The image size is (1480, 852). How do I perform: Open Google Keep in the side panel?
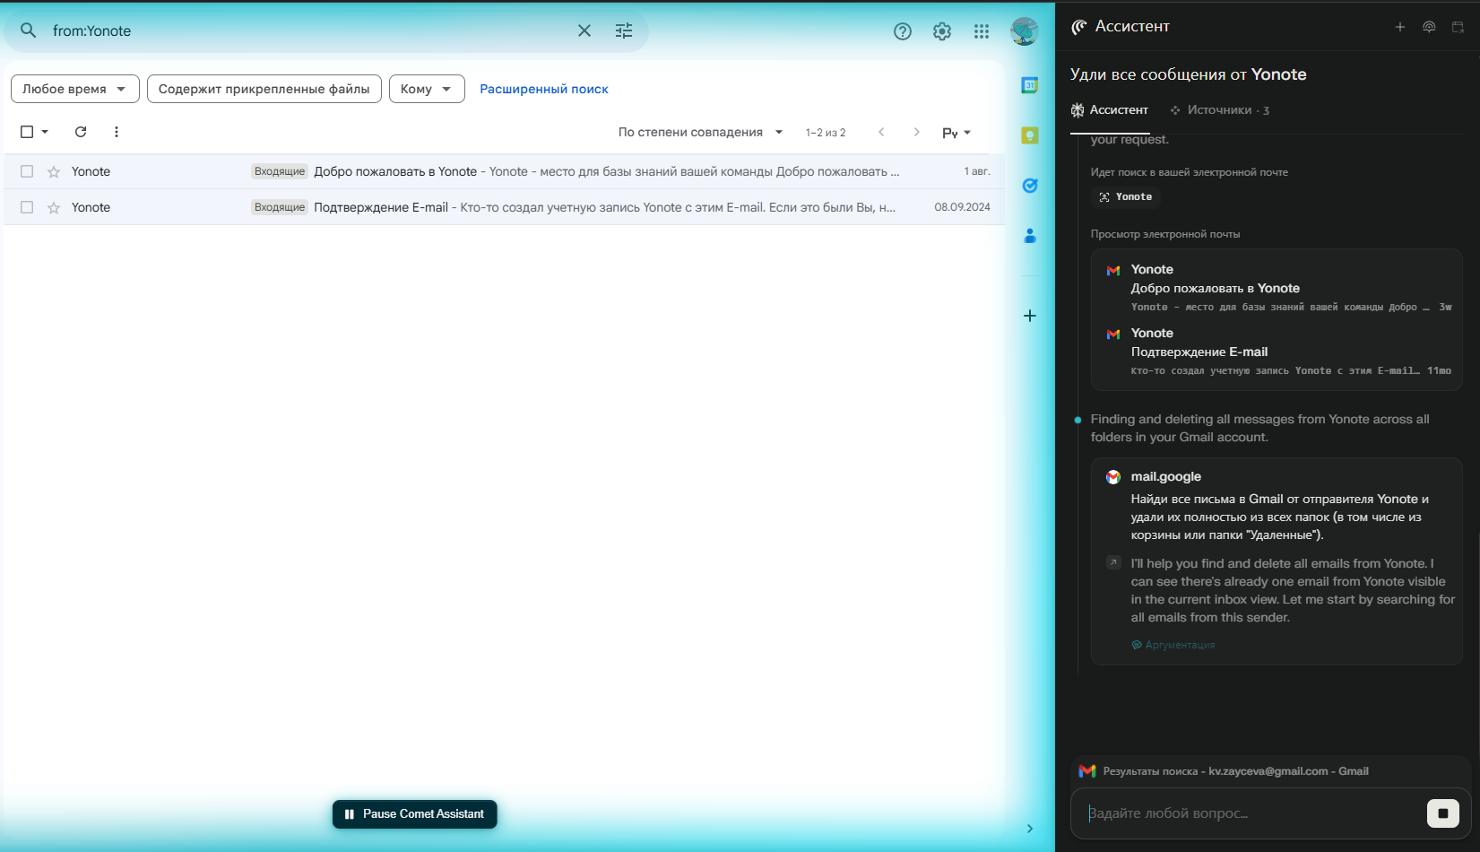(x=1030, y=135)
